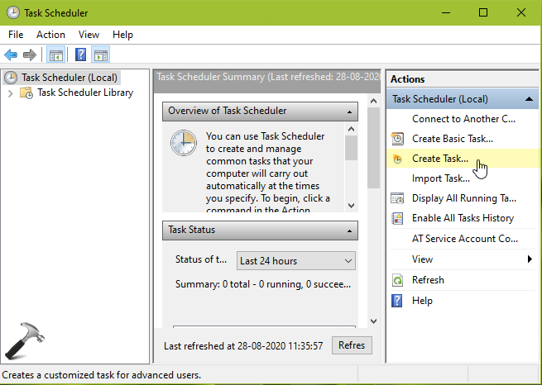
Task: Click the Summary: 0 total text line
Action: coord(262,284)
